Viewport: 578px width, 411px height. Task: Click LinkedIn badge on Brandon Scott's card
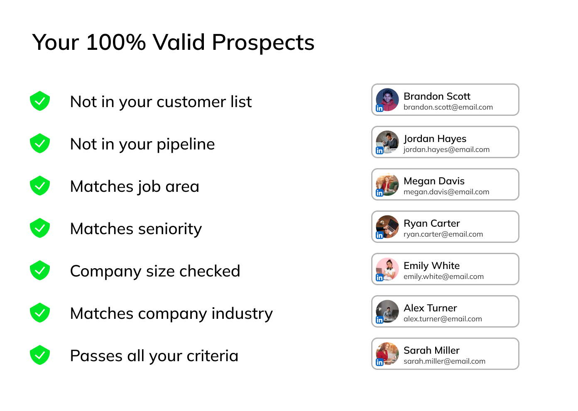[380, 108]
